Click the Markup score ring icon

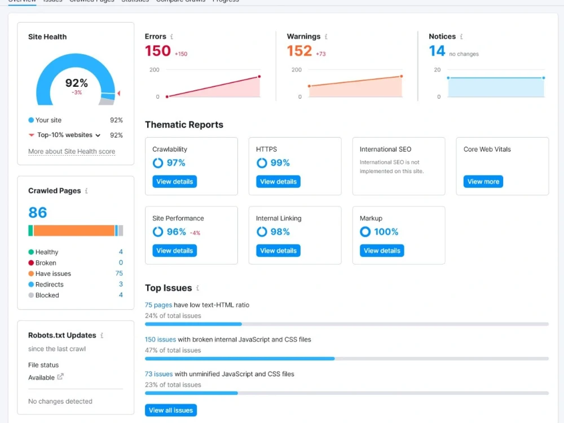pos(365,232)
